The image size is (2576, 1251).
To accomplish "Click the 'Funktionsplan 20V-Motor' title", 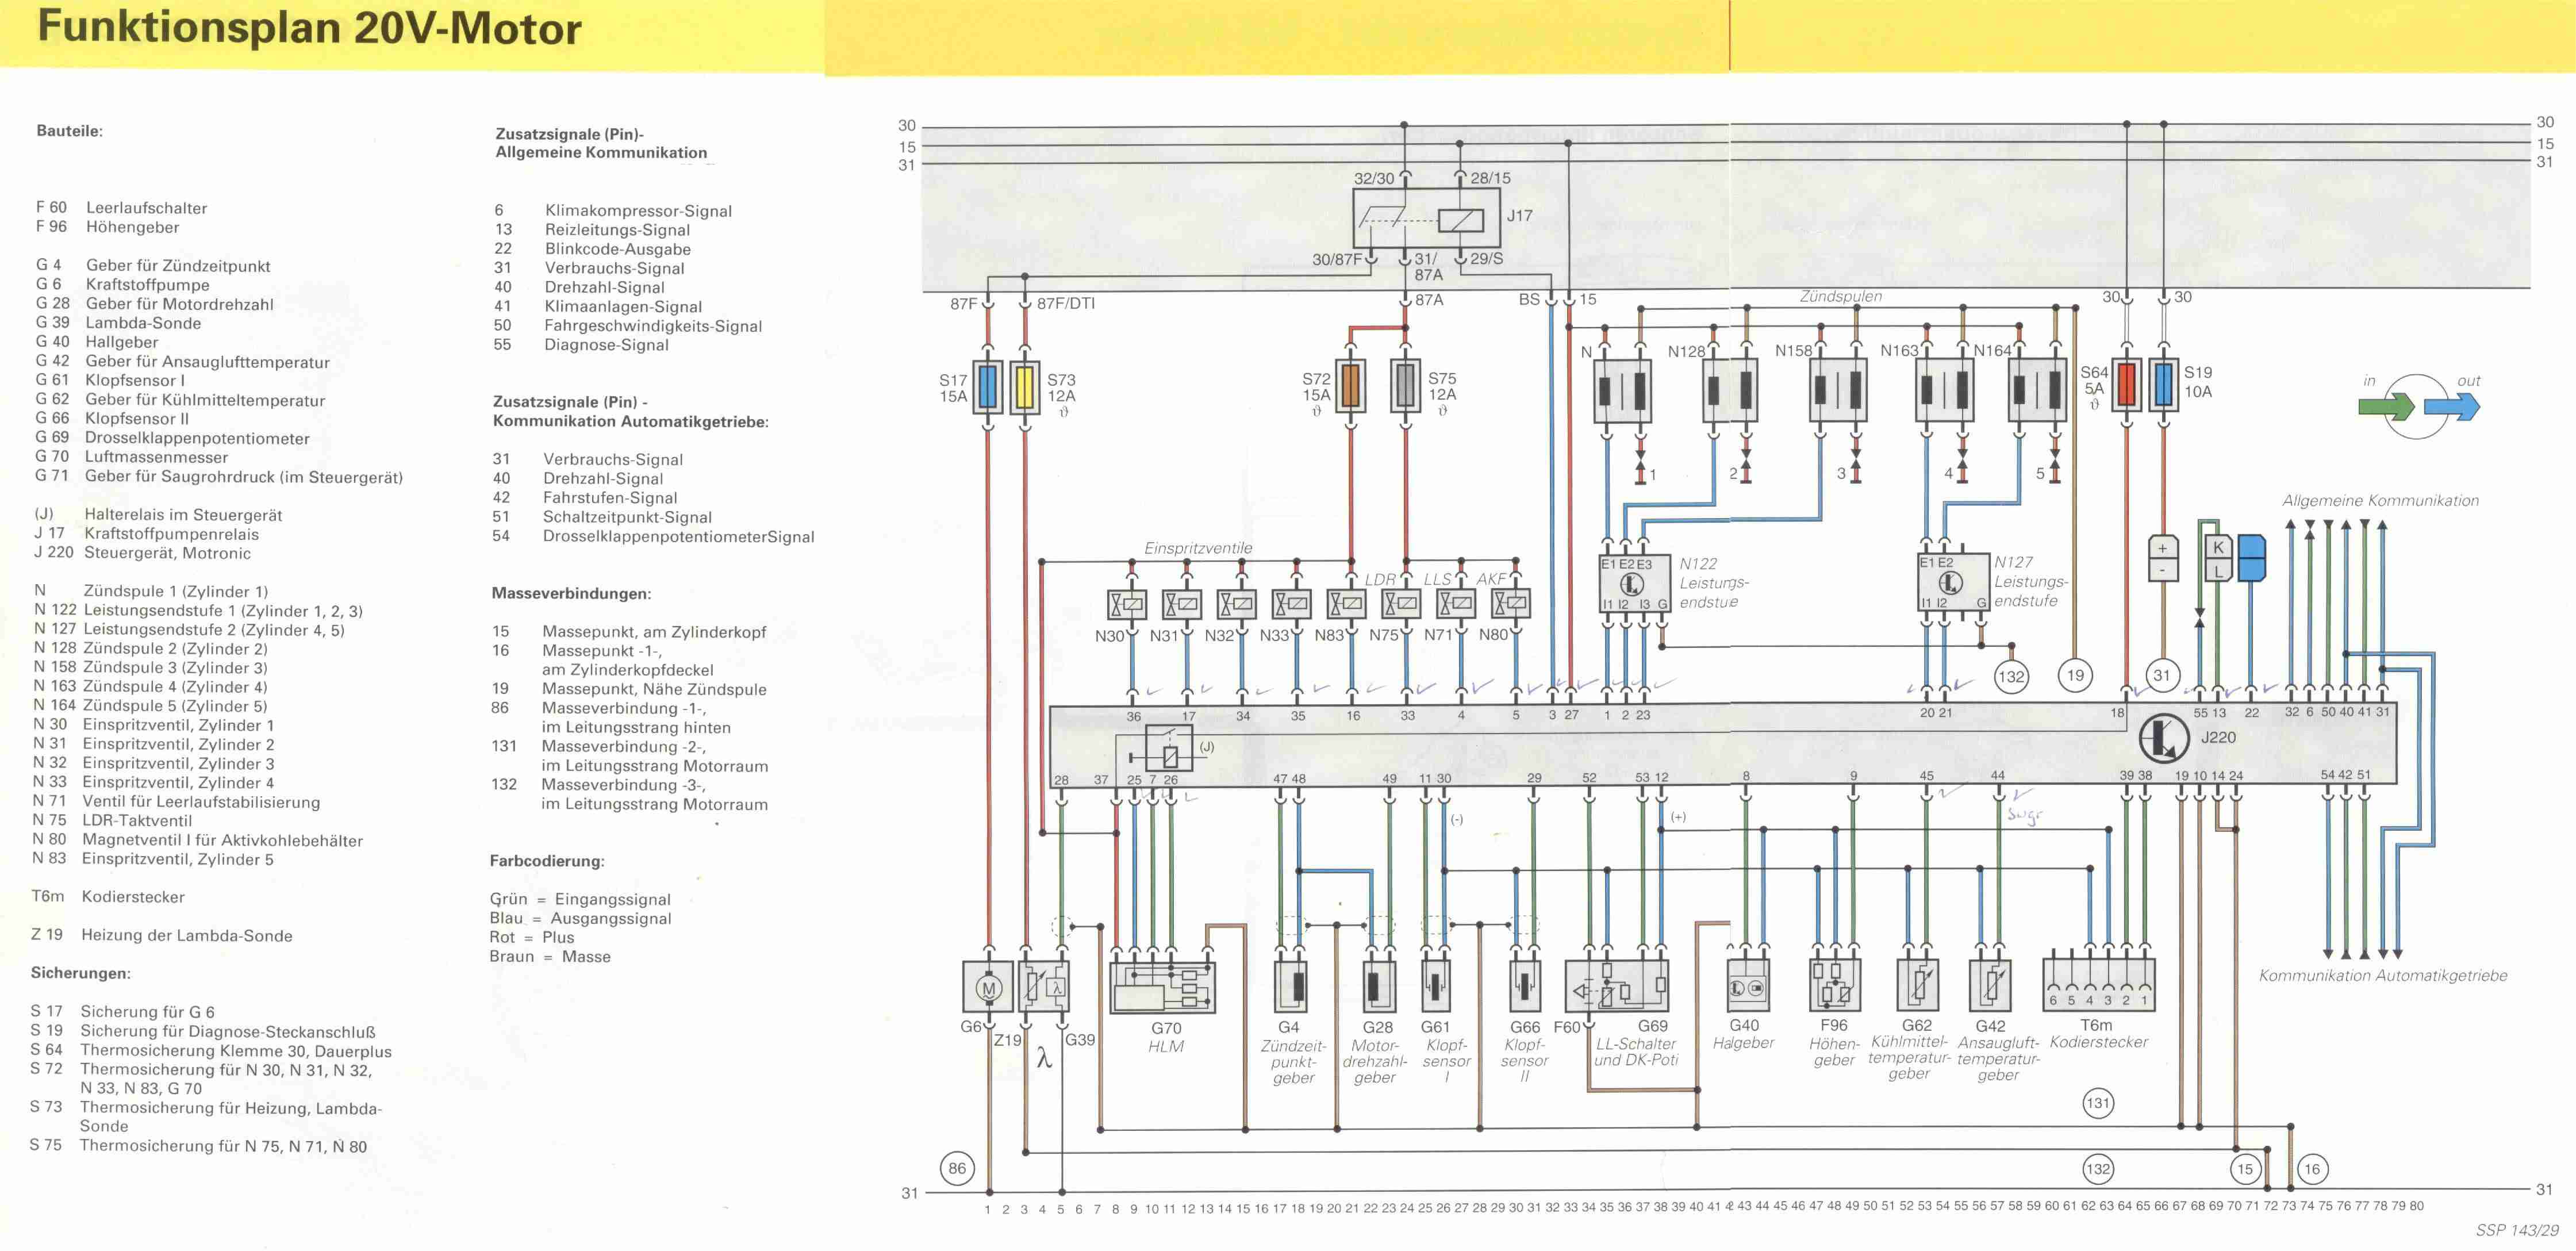I will (309, 28).
